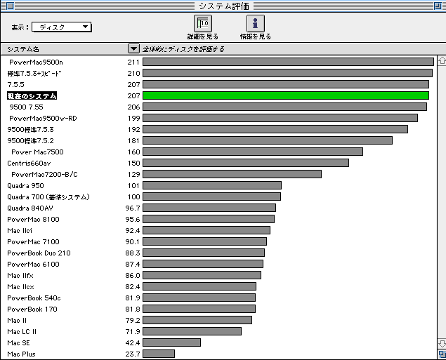Select the Mac Plus row
The height and width of the screenshot is (360, 446).
click(x=21, y=354)
